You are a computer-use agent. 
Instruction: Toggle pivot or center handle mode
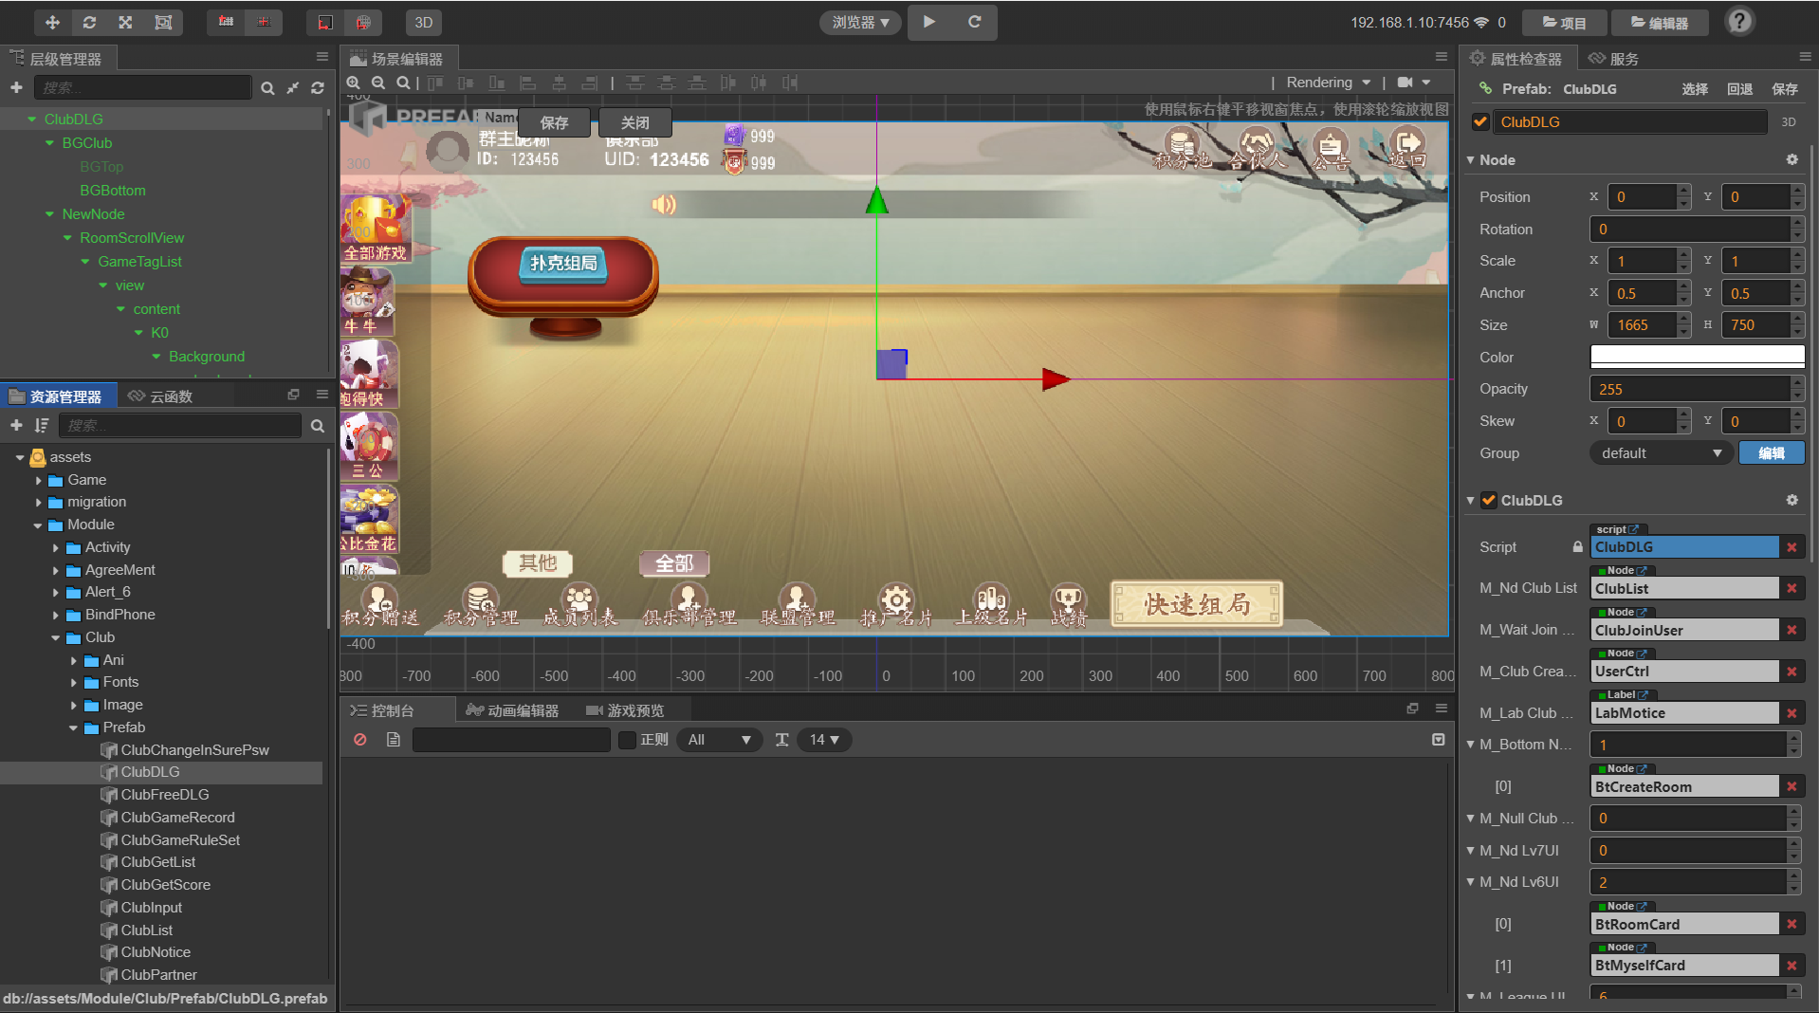(226, 22)
